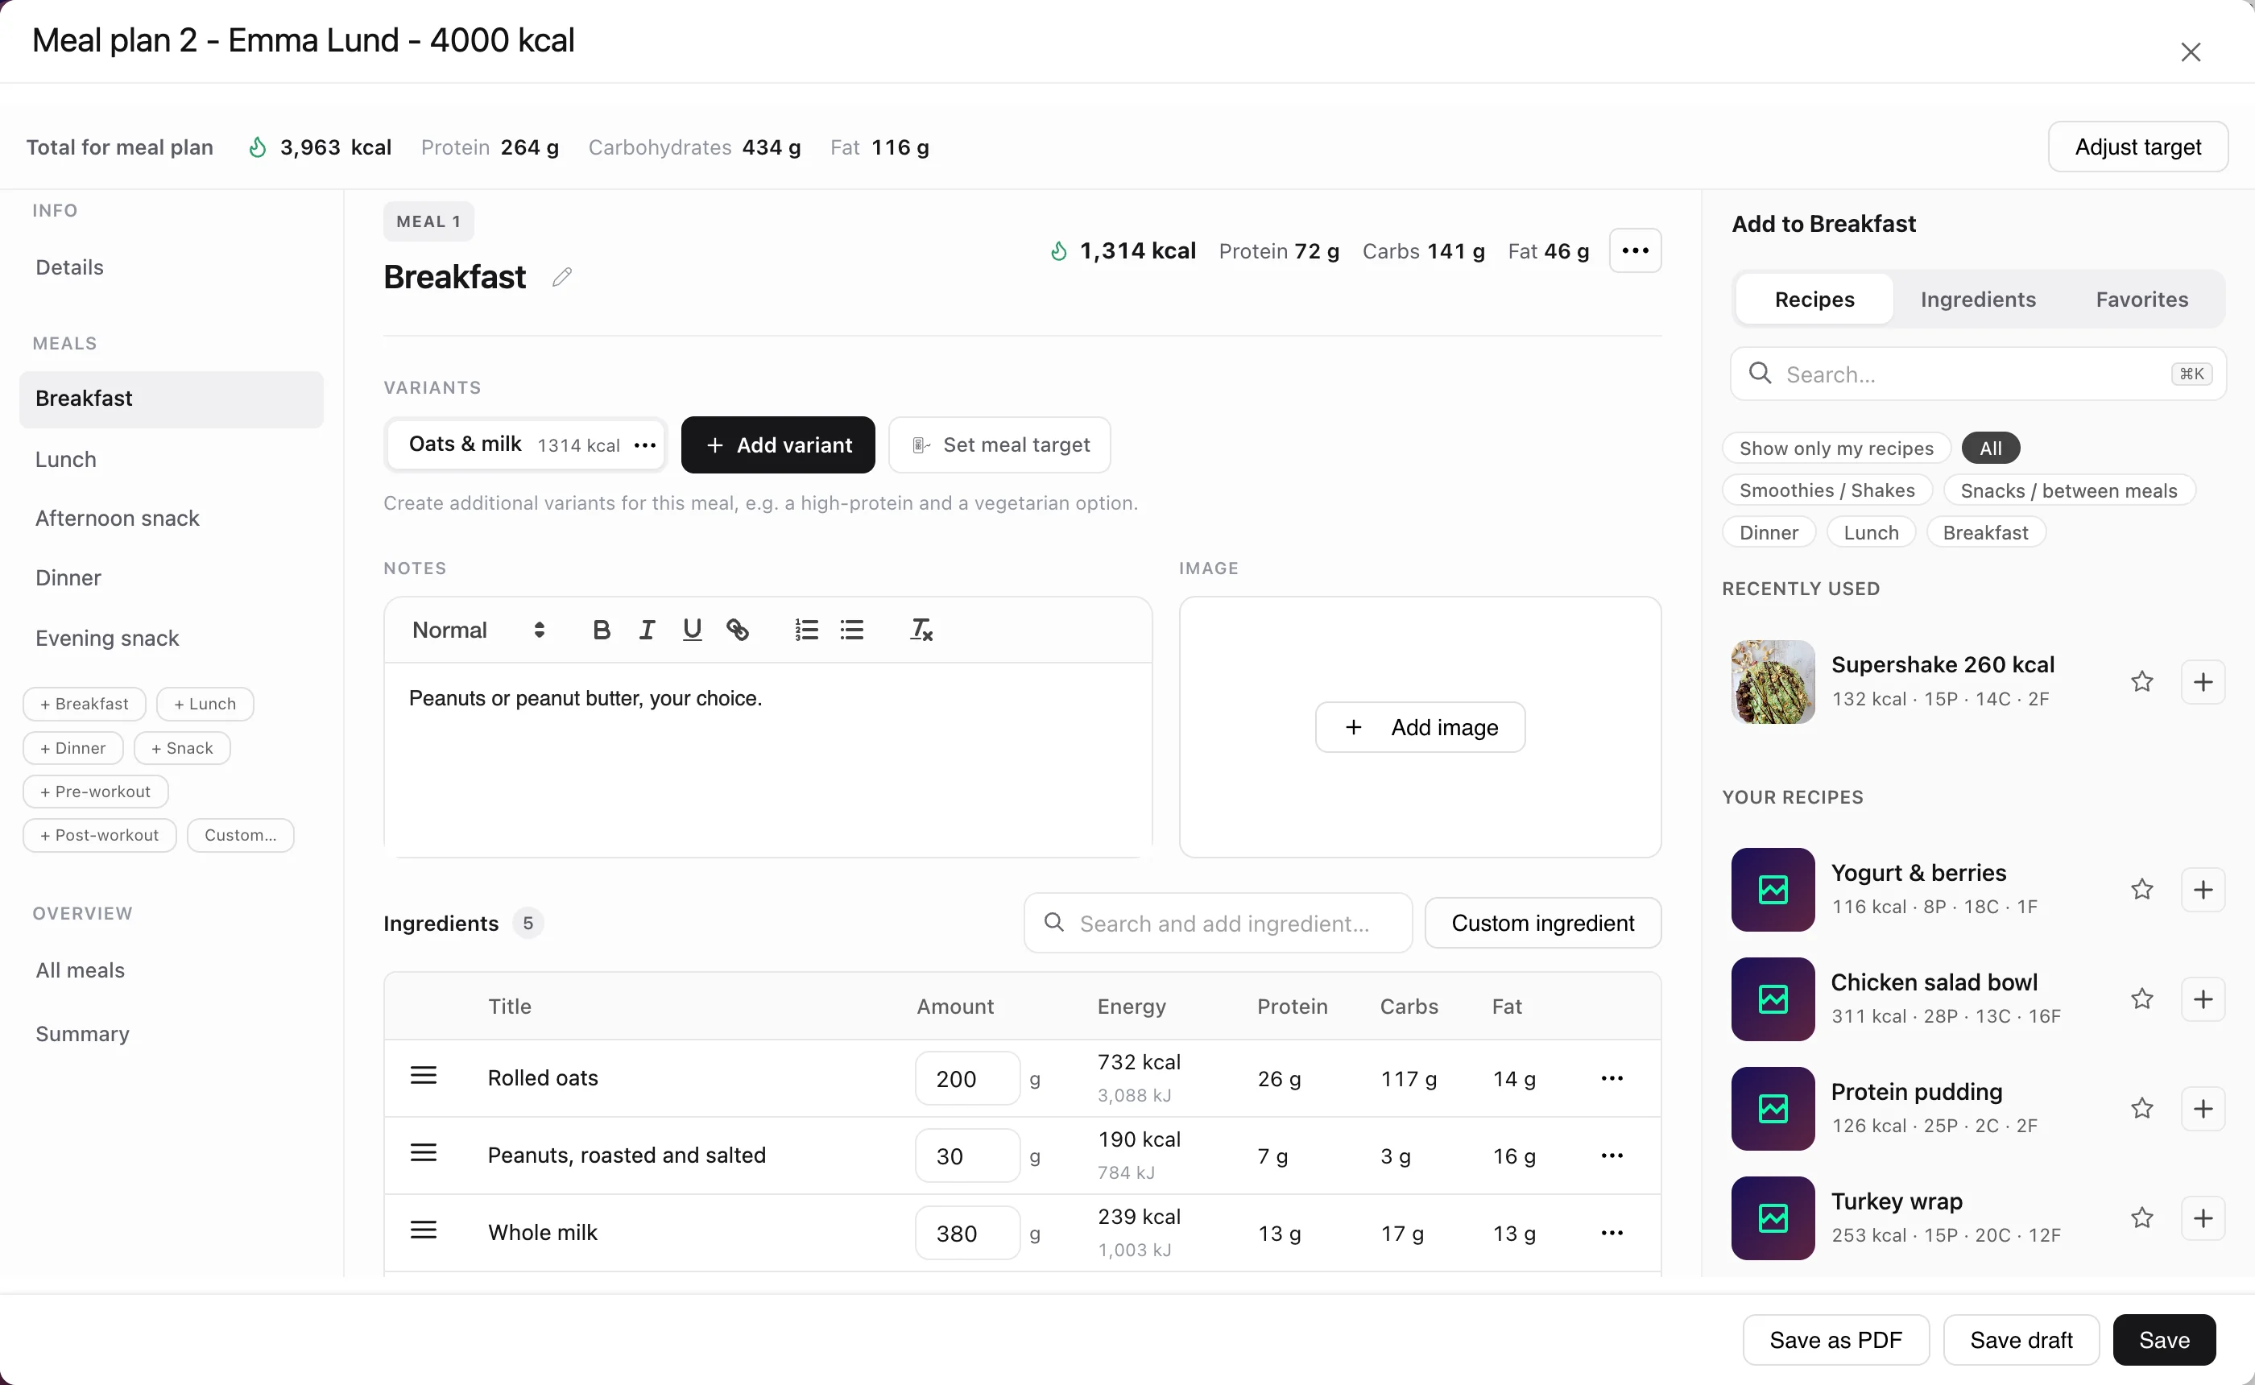2255x1385 pixels.
Task: Add a + Post-workout meal
Action: [99, 835]
